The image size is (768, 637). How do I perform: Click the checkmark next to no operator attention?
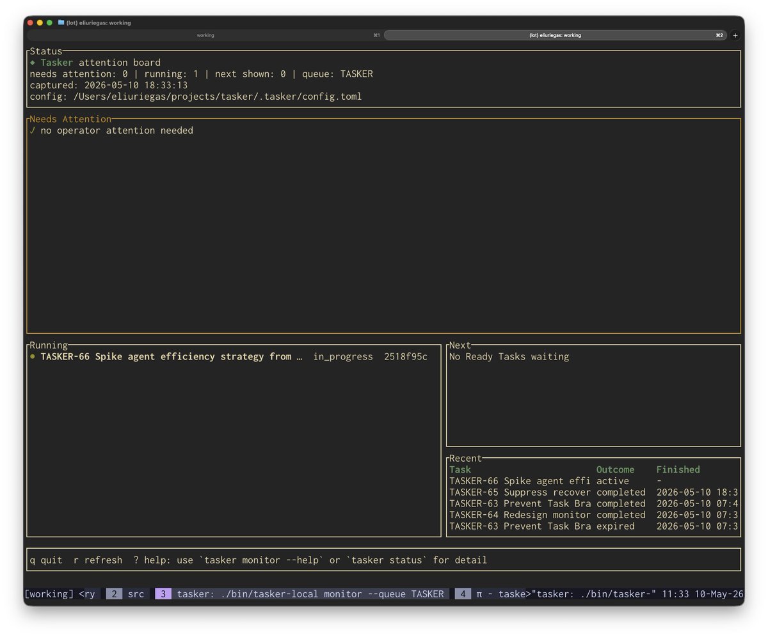click(x=33, y=130)
